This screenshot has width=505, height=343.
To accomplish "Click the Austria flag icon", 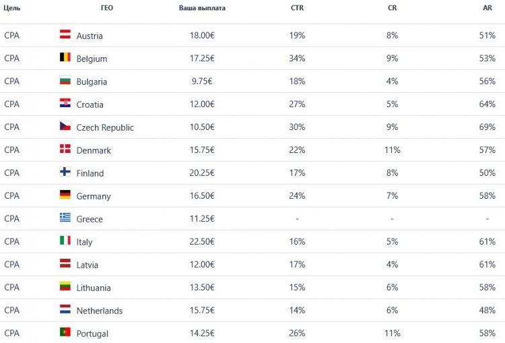I will pos(65,34).
